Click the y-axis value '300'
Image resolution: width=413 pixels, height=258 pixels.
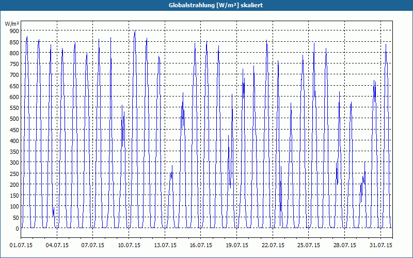pos(14,163)
